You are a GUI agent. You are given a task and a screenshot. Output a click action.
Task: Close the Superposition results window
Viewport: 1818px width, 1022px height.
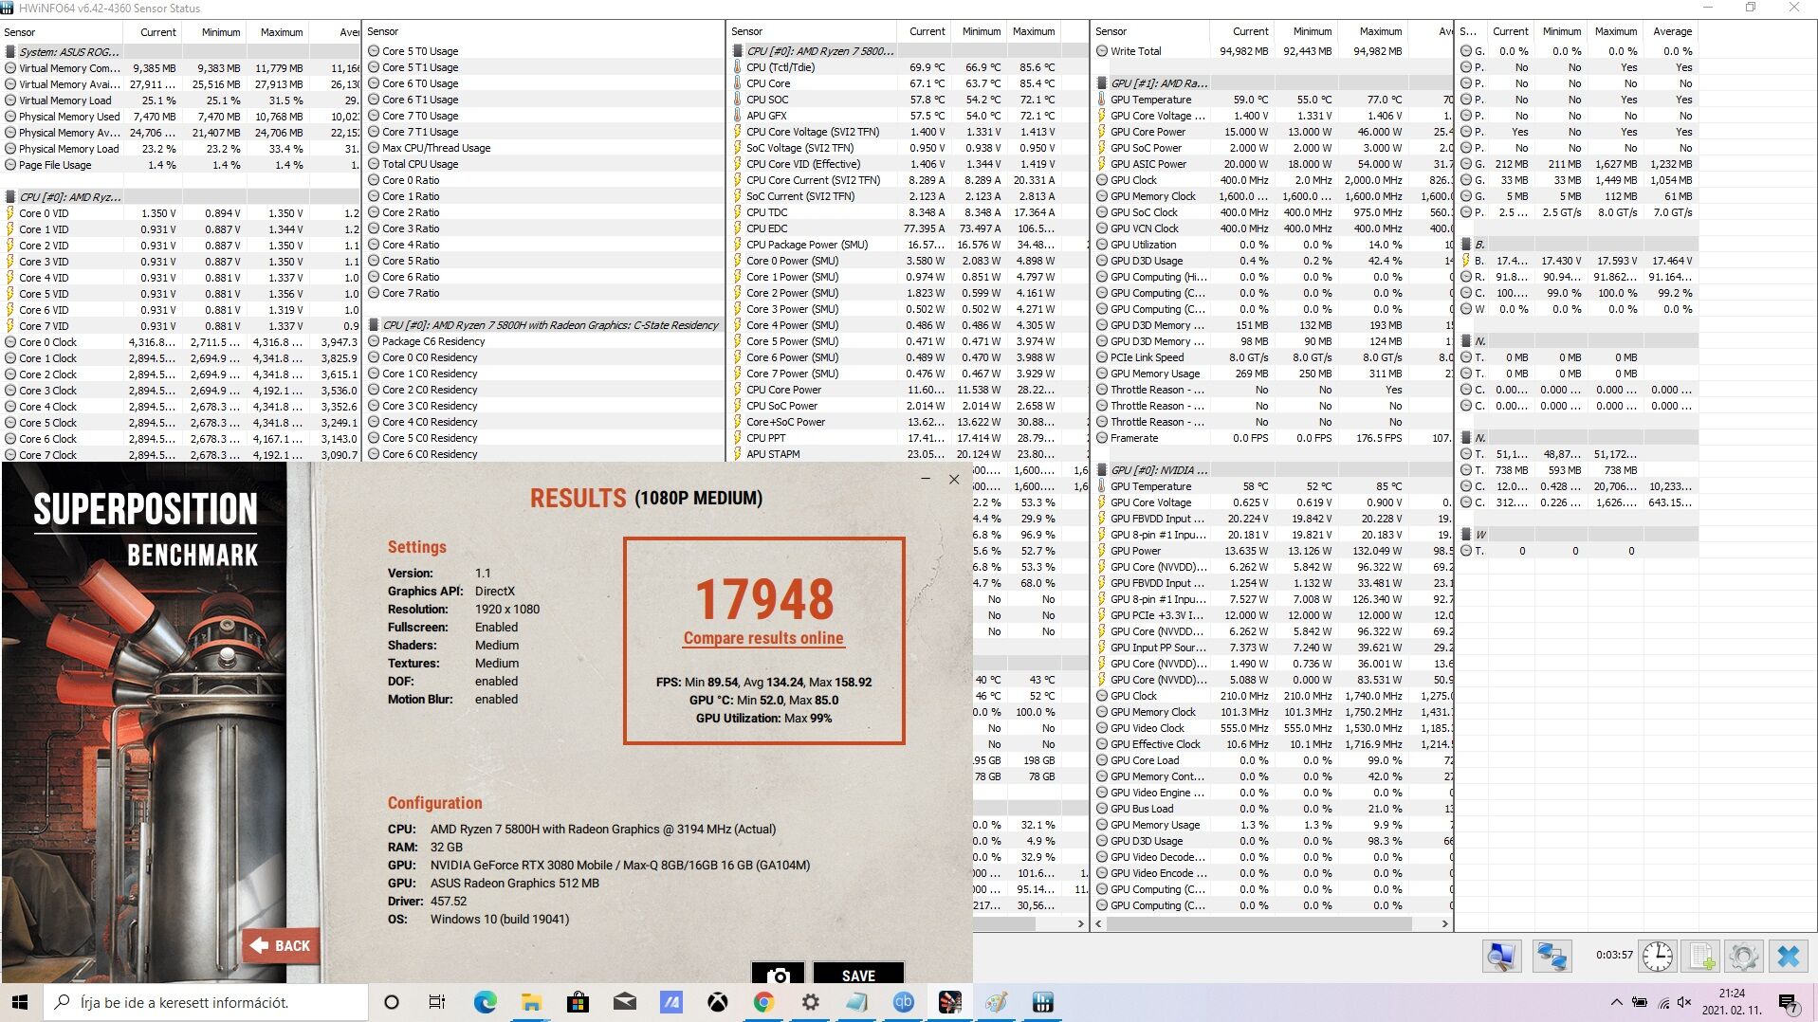954,480
